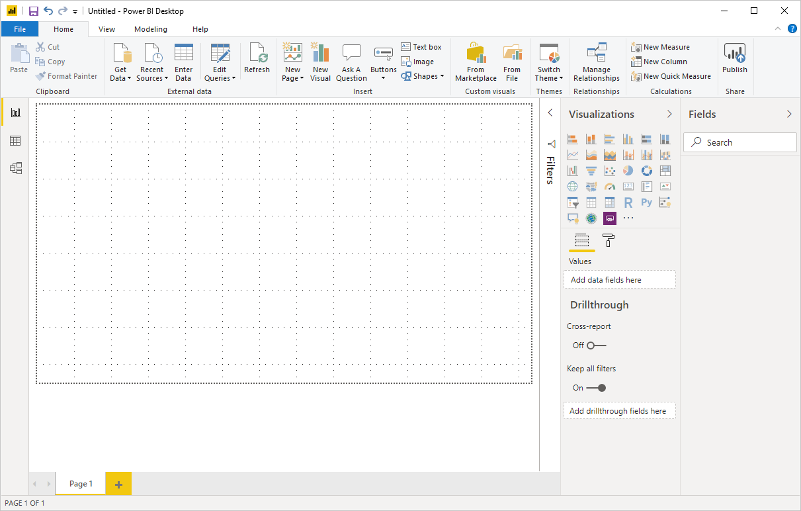Switch to the Format pane paint roller

pyautogui.click(x=607, y=240)
